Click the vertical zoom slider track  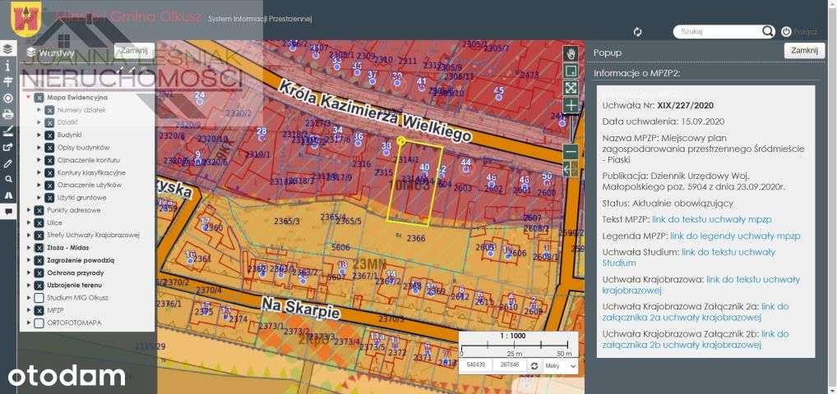coord(571,128)
